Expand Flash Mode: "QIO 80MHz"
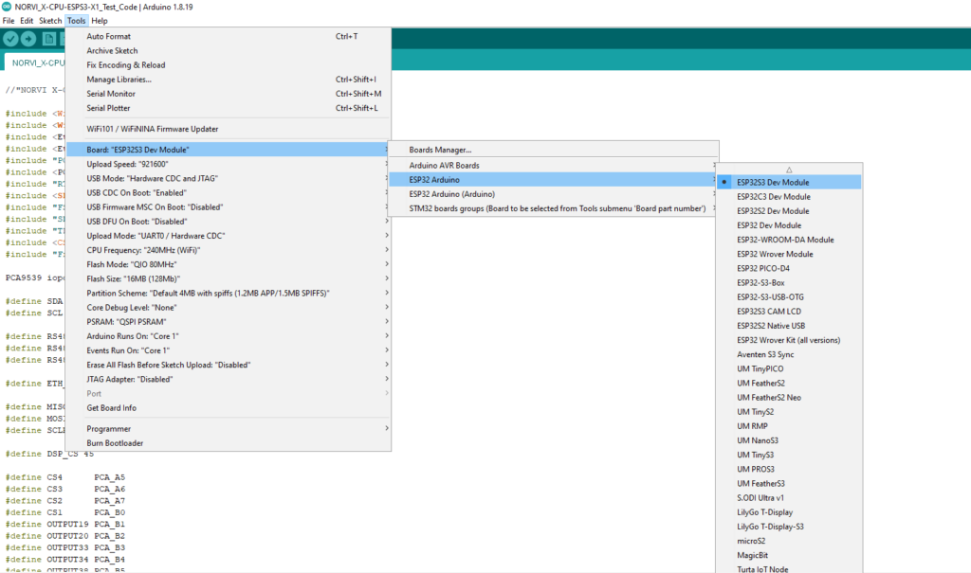971x573 pixels. click(228, 264)
